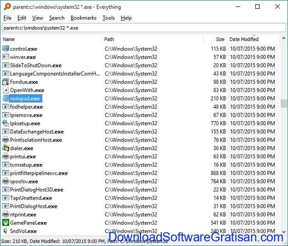This screenshot has height=246, width=288.
Task: Click the tcmsetup.exe file icon
Action: pos(6,165)
